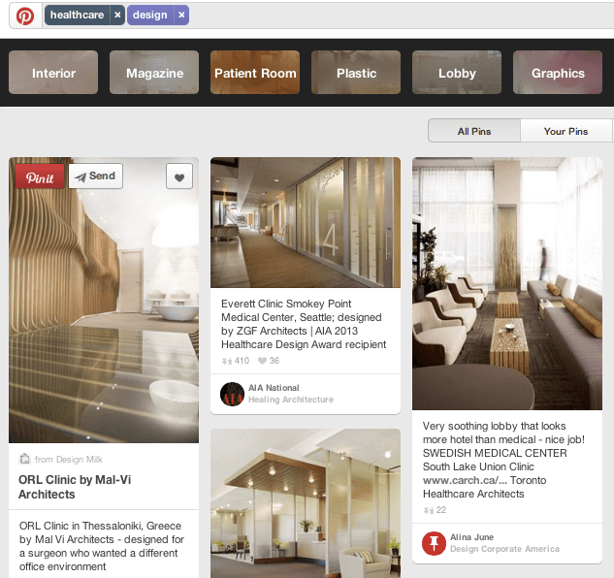
Task: Click the 410 repins count
Action: [236, 361]
